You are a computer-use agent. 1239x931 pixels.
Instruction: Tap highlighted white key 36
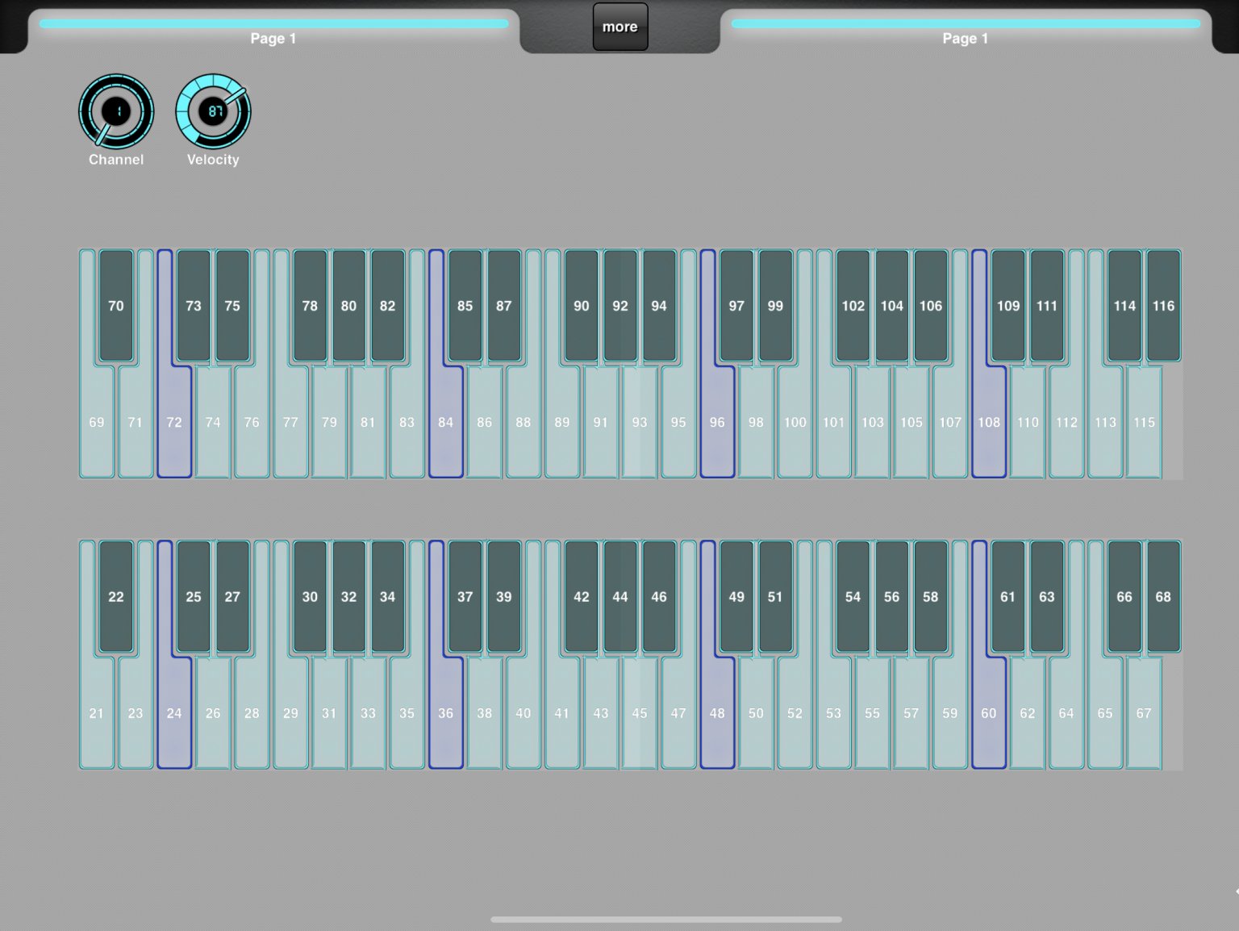pos(445,713)
